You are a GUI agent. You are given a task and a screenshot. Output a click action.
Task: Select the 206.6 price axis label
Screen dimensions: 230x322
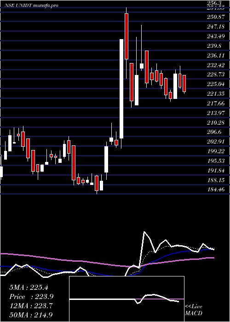point(214,132)
